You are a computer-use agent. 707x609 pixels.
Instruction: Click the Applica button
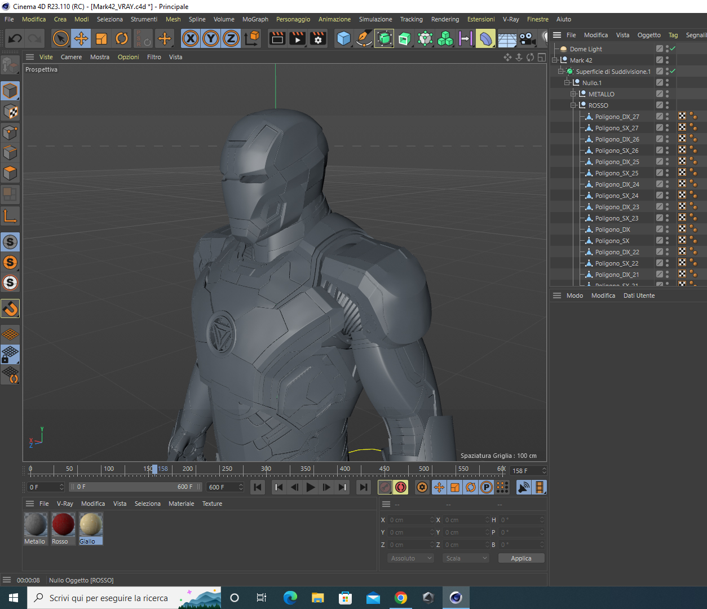point(521,558)
